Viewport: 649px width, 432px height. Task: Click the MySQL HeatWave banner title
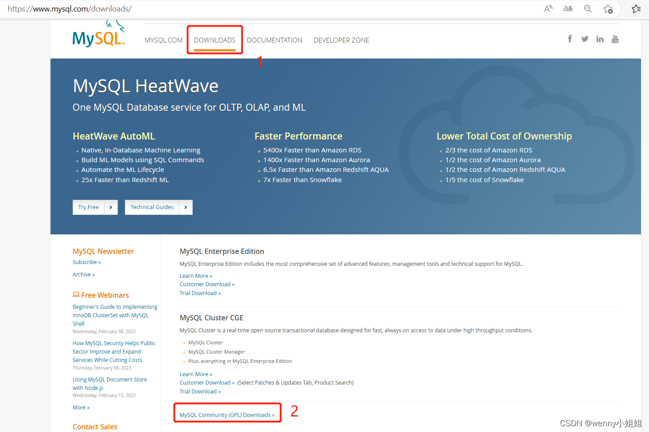146,86
